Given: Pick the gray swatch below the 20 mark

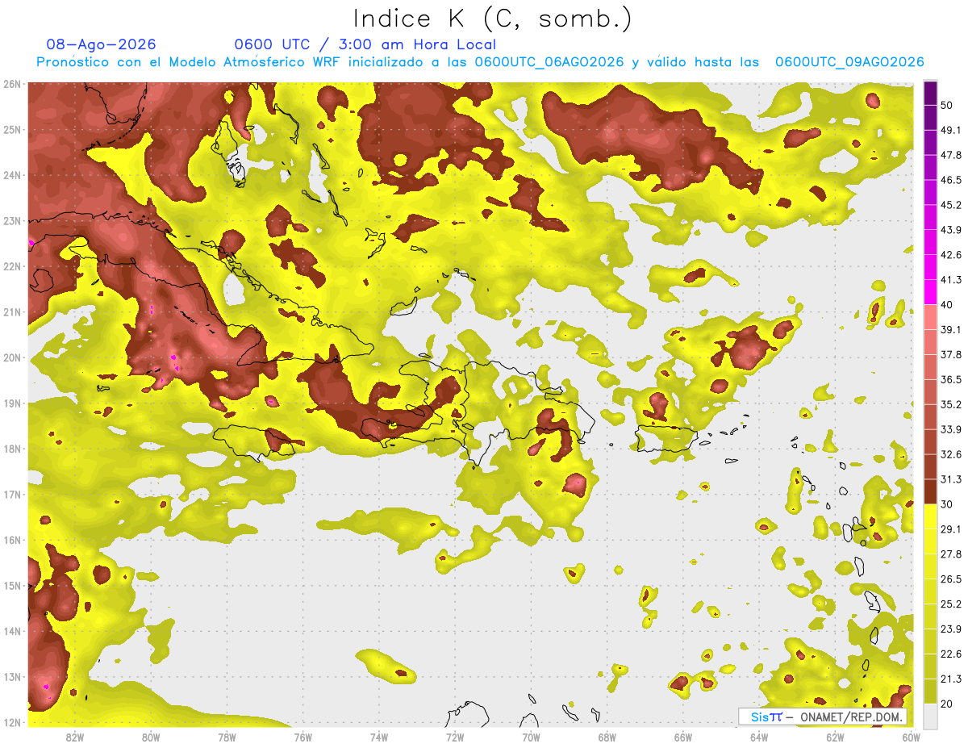Looking at the screenshot, I should pyautogui.click(x=930, y=716).
